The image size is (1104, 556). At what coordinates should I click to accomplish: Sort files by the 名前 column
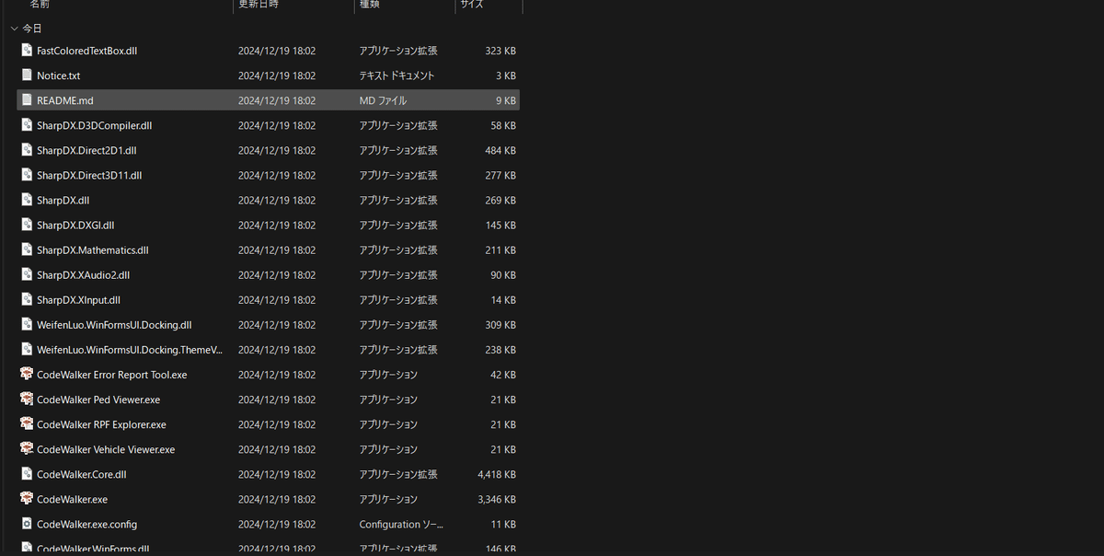[x=37, y=5]
